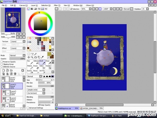Image resolution: width=157 pixels, height=118 pixels.
Task: Select the Water tool
Action: click(48, 62)
